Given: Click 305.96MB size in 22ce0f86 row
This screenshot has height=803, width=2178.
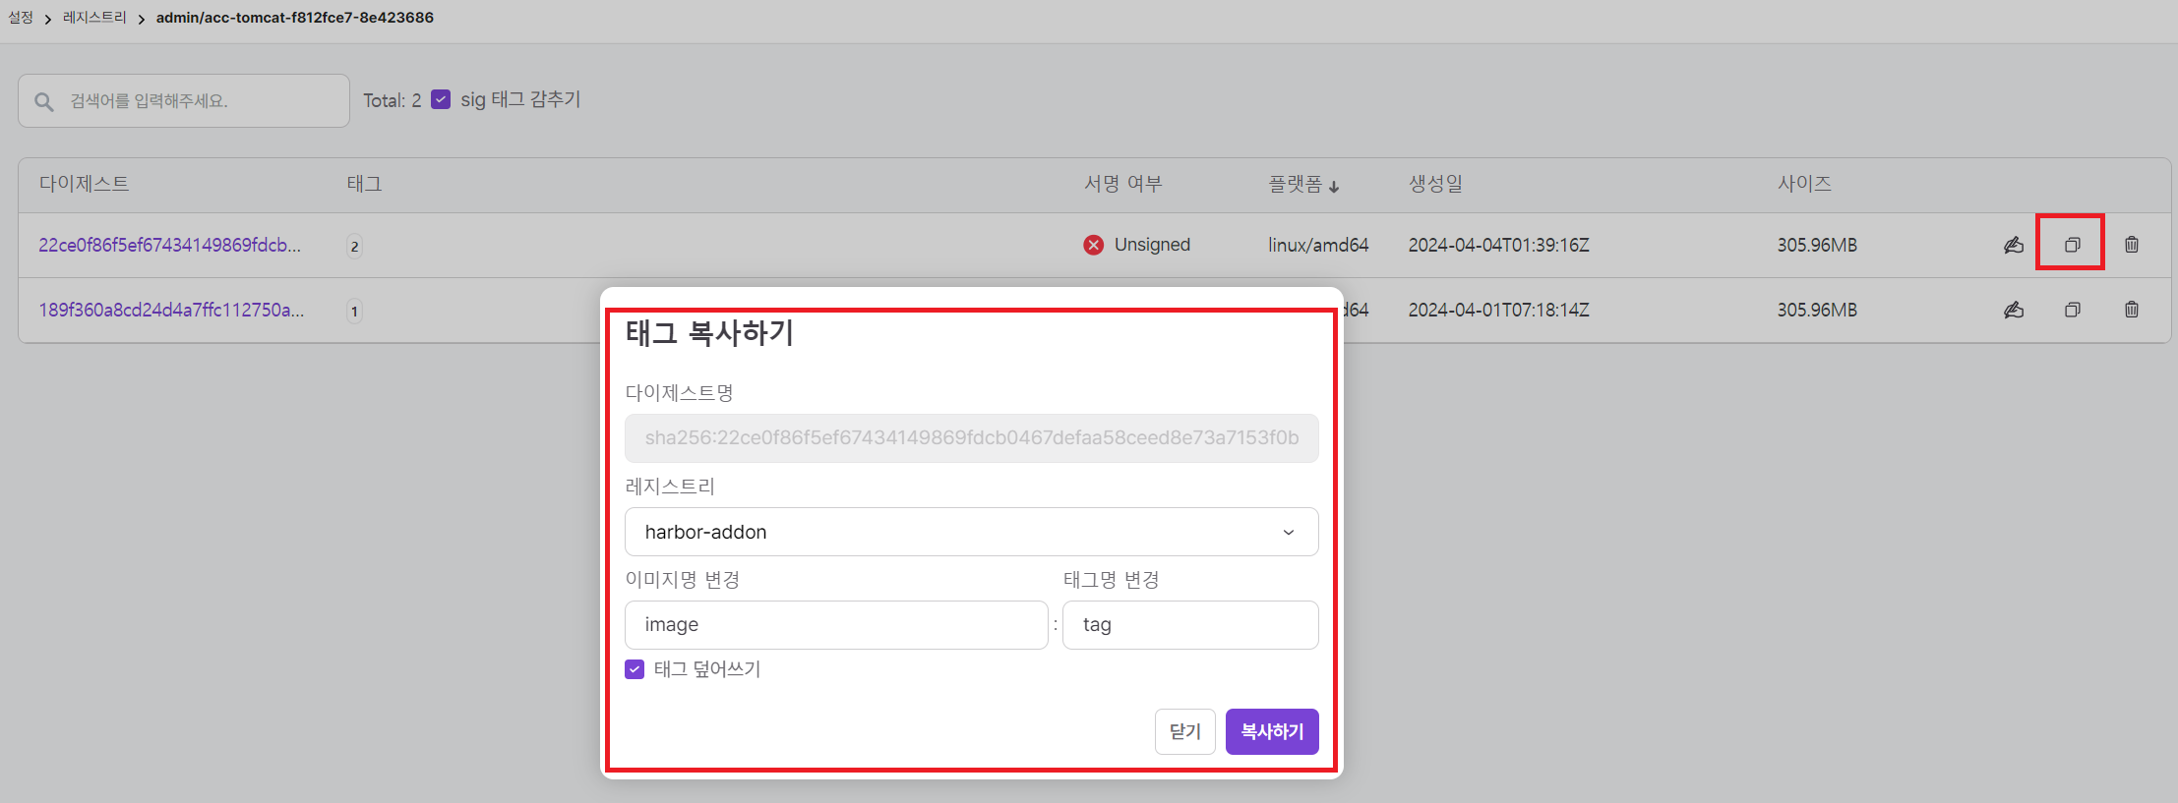Looking at the screenshot, I should pos(1817,245).
